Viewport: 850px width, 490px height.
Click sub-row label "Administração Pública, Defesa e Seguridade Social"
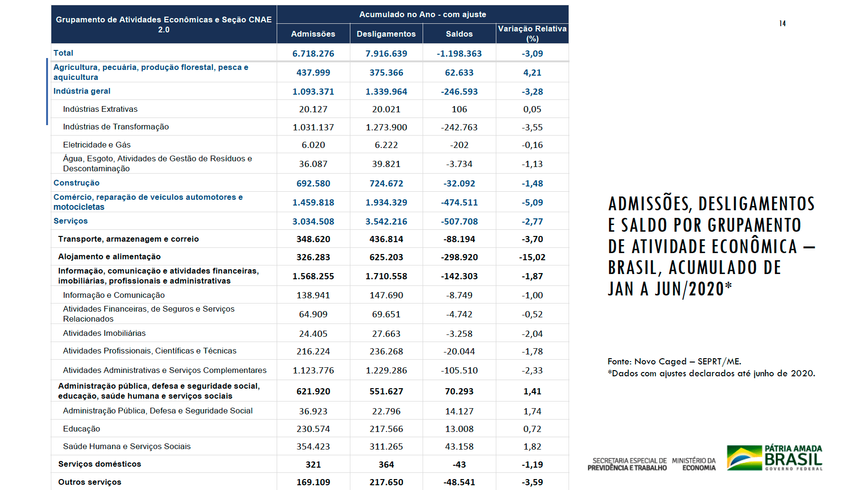pos(158,411)
